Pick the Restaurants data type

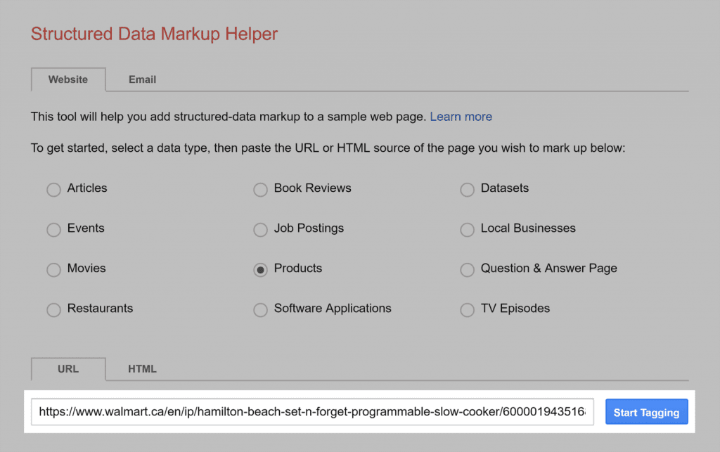tap(53, 310)
